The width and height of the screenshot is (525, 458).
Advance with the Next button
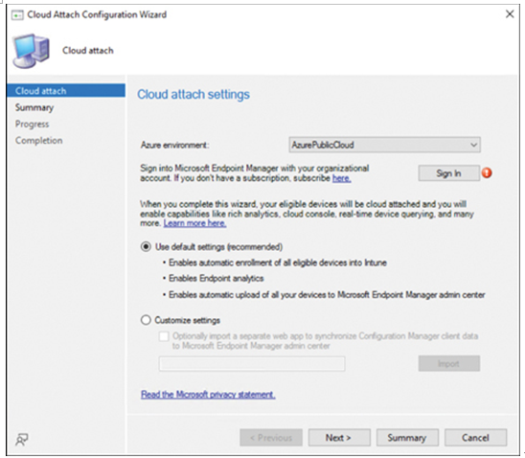(x=339, y=438)
